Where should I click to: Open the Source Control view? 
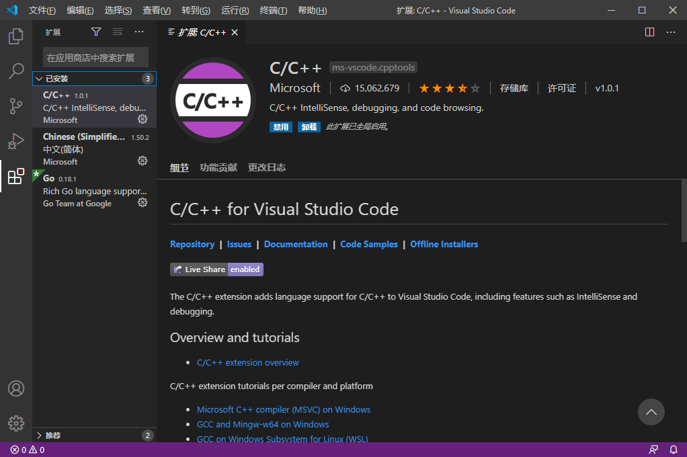point(16,106)
